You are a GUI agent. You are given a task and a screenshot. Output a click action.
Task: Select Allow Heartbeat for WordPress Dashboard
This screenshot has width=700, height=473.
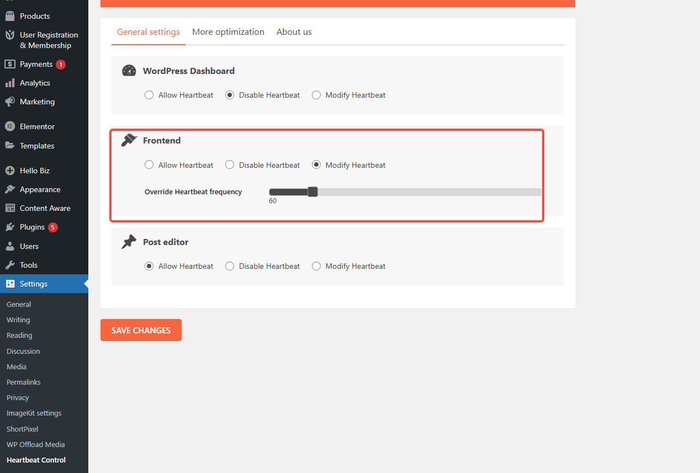coord(149,95)
